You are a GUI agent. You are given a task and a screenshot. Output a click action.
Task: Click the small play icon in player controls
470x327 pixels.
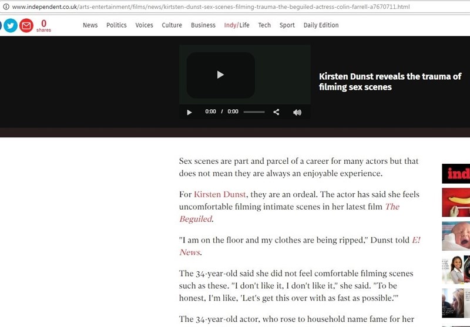189,112
